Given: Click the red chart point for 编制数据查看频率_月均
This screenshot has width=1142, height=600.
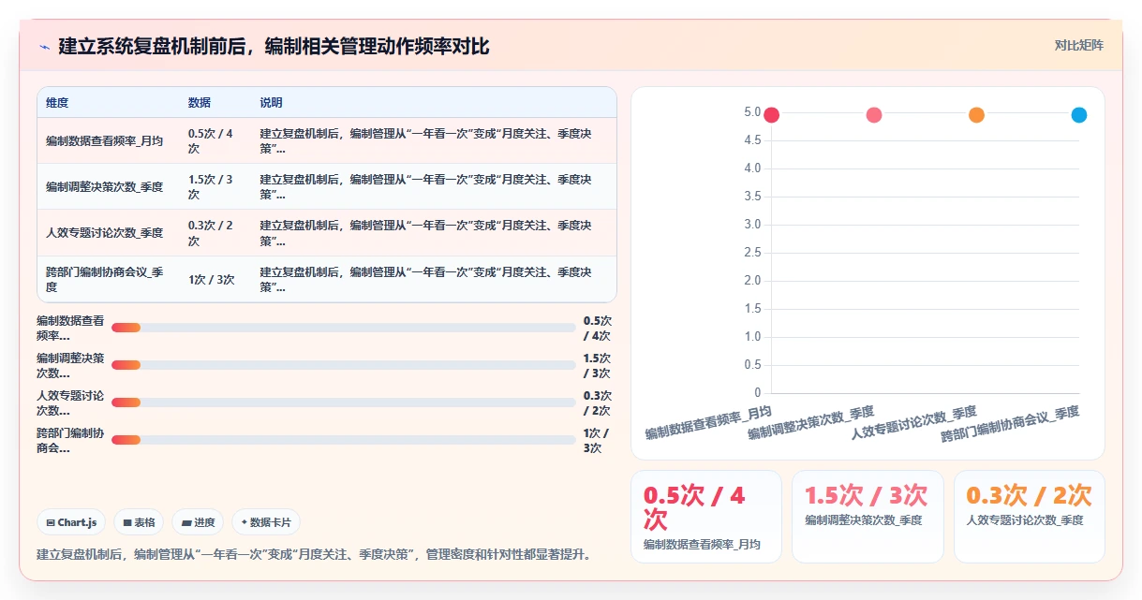Looking at the screenshot, I should point(771,115).
